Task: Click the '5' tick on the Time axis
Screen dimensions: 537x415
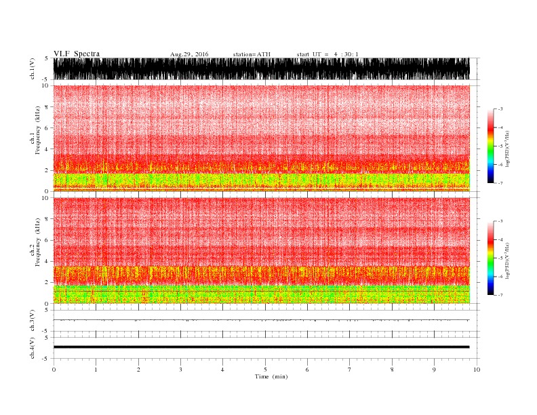Action: (x=265, y=370)
